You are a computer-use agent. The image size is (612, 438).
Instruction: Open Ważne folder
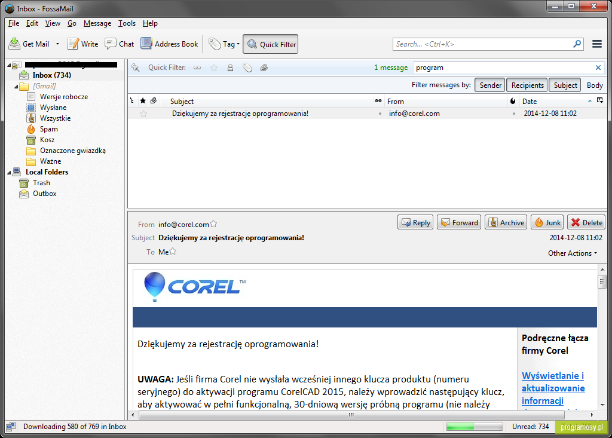pyautogui.click(x=50, y=161)
